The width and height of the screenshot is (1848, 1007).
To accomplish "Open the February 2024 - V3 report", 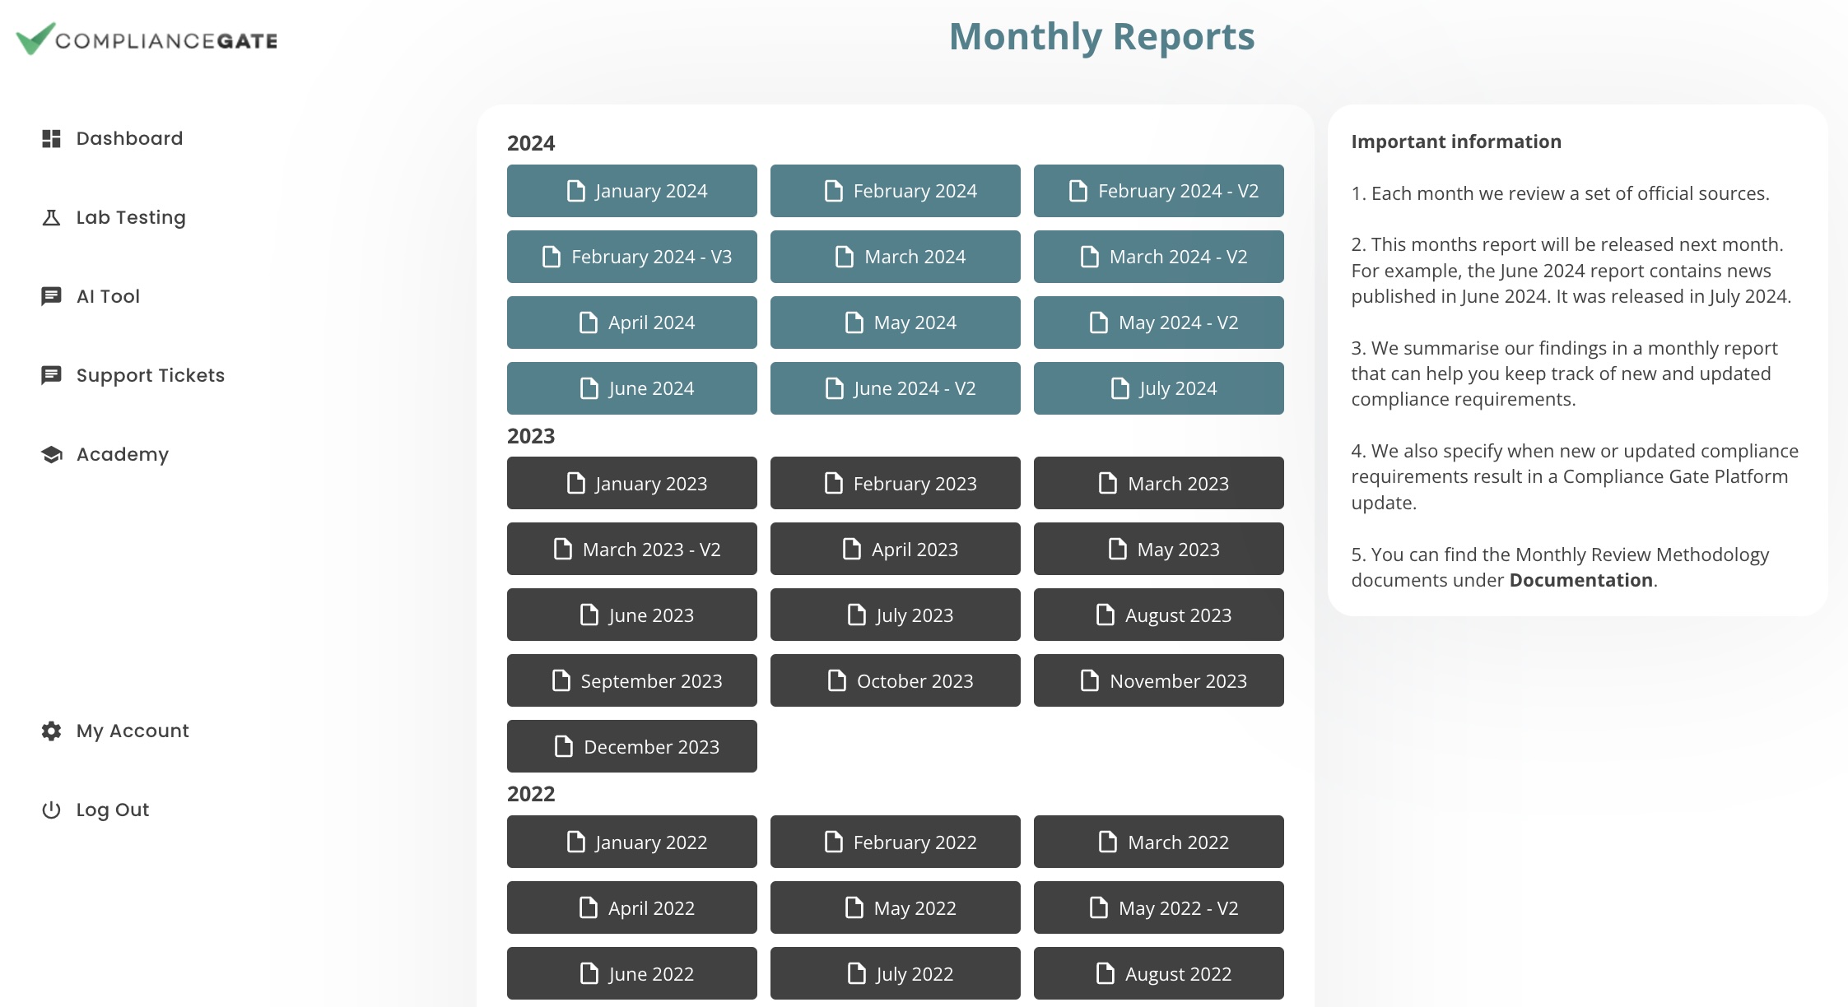I will pos(632,257).
